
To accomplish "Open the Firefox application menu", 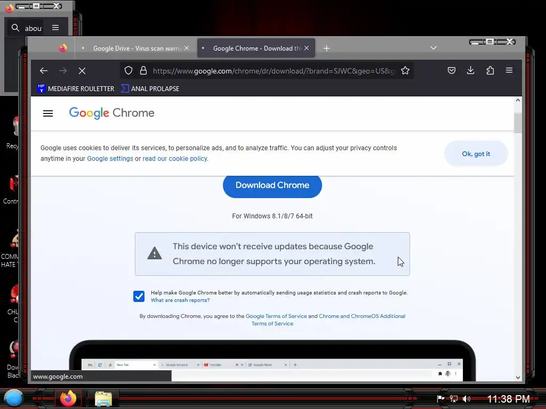I will coord(509,71).
